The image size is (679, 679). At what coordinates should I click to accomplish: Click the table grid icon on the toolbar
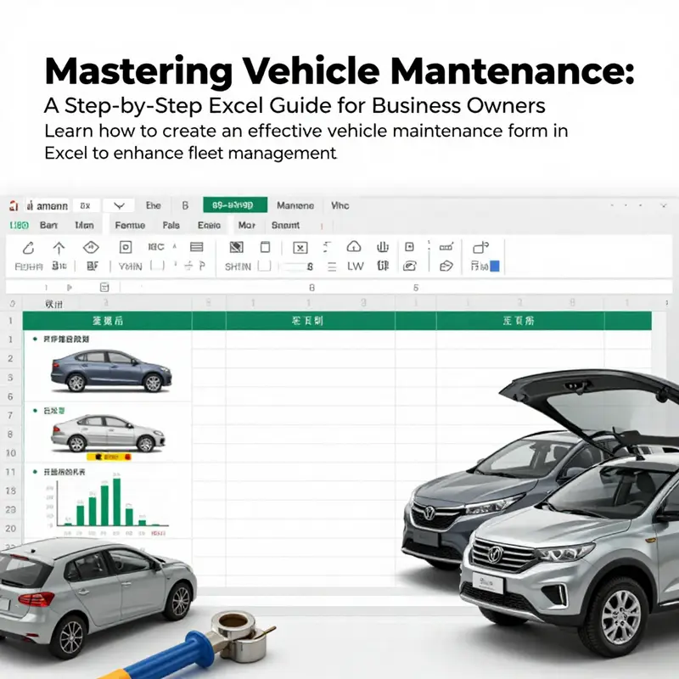coord(195,246)
